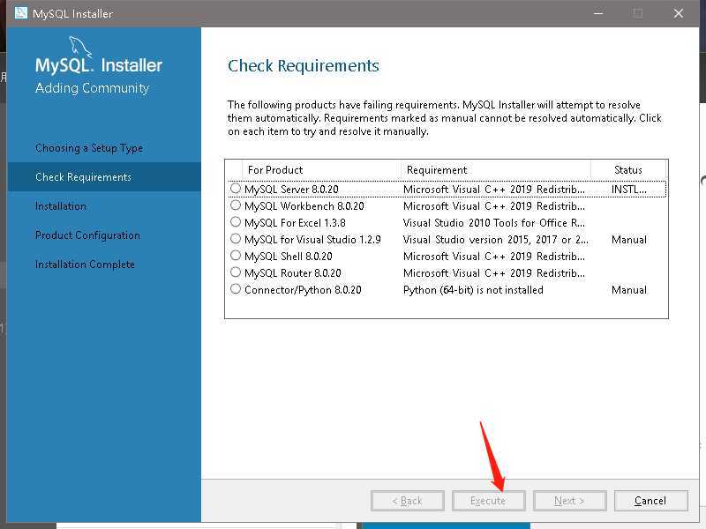Click the 'MySQL Router 8.0.20' product name
Viewport: 706px width, 529px height.
293,273
